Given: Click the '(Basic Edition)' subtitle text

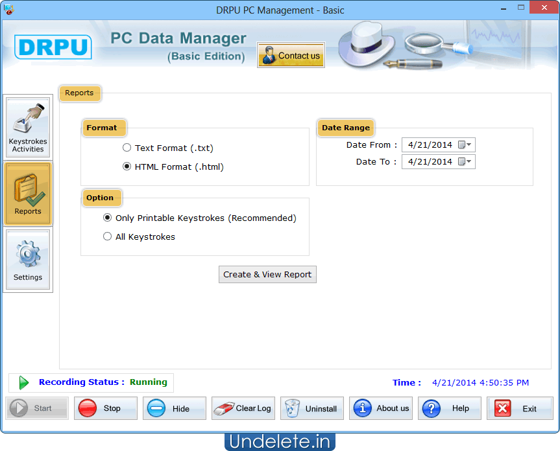Looking at the screenshot, I should (206, 56).
